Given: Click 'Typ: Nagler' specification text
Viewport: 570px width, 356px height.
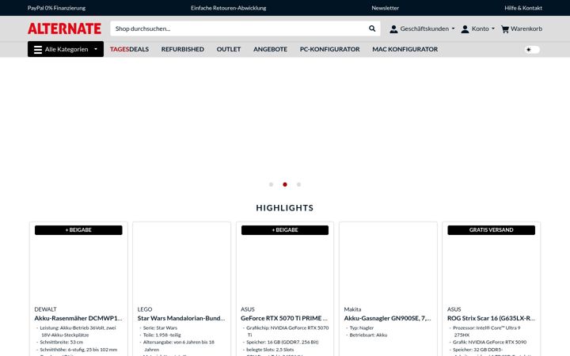Looking at the screenshot, I should click(361, 328).
